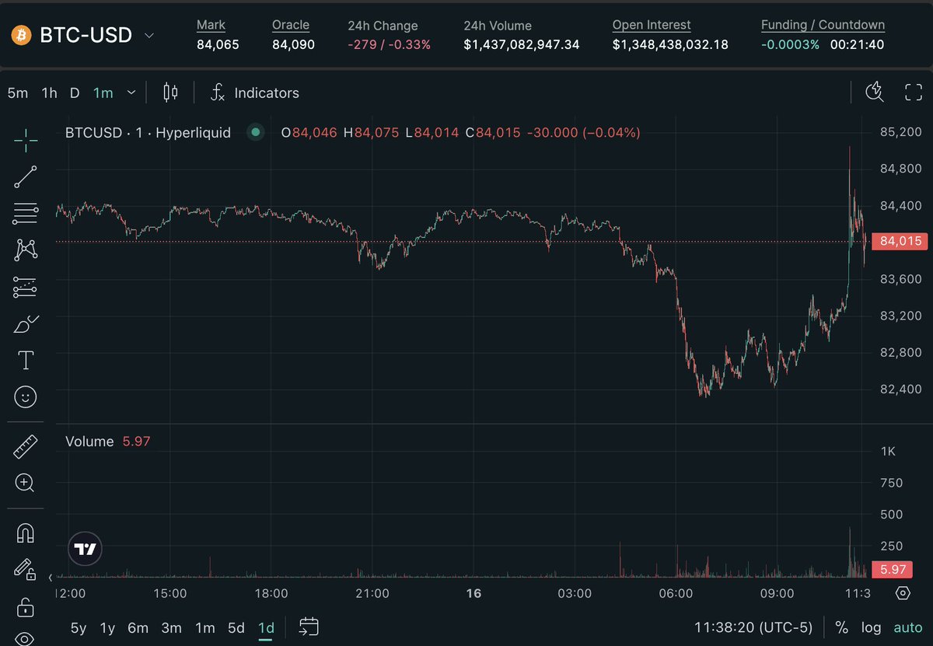
Task: Click the green market status dot
Action: coord(255,132)
